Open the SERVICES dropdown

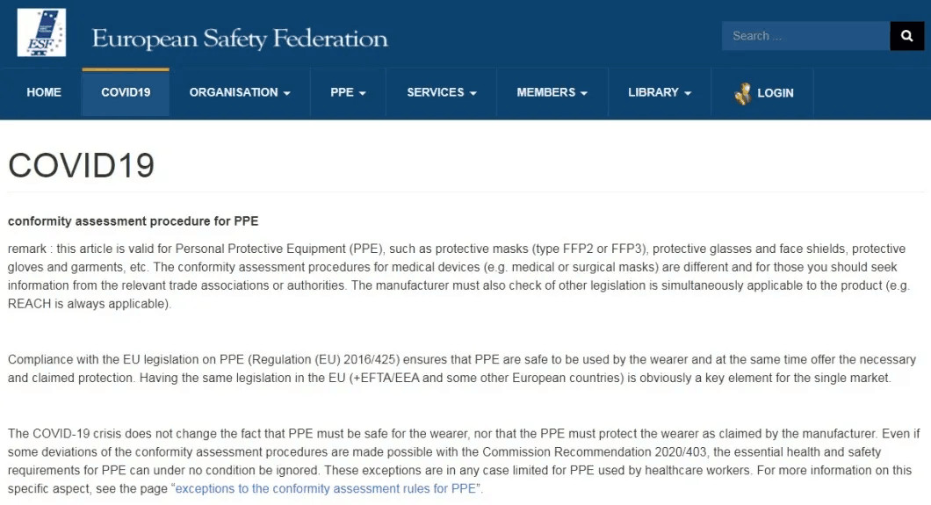click(x=441, y=92)
